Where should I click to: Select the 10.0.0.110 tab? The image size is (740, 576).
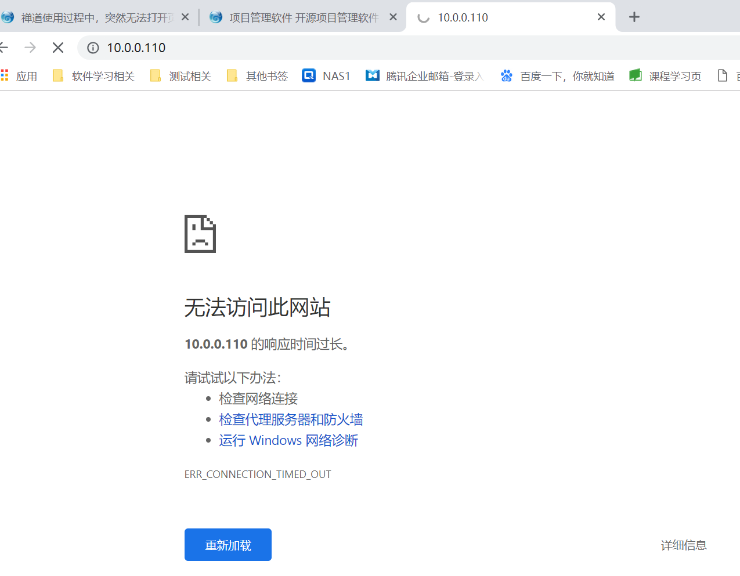pos(511,17)
